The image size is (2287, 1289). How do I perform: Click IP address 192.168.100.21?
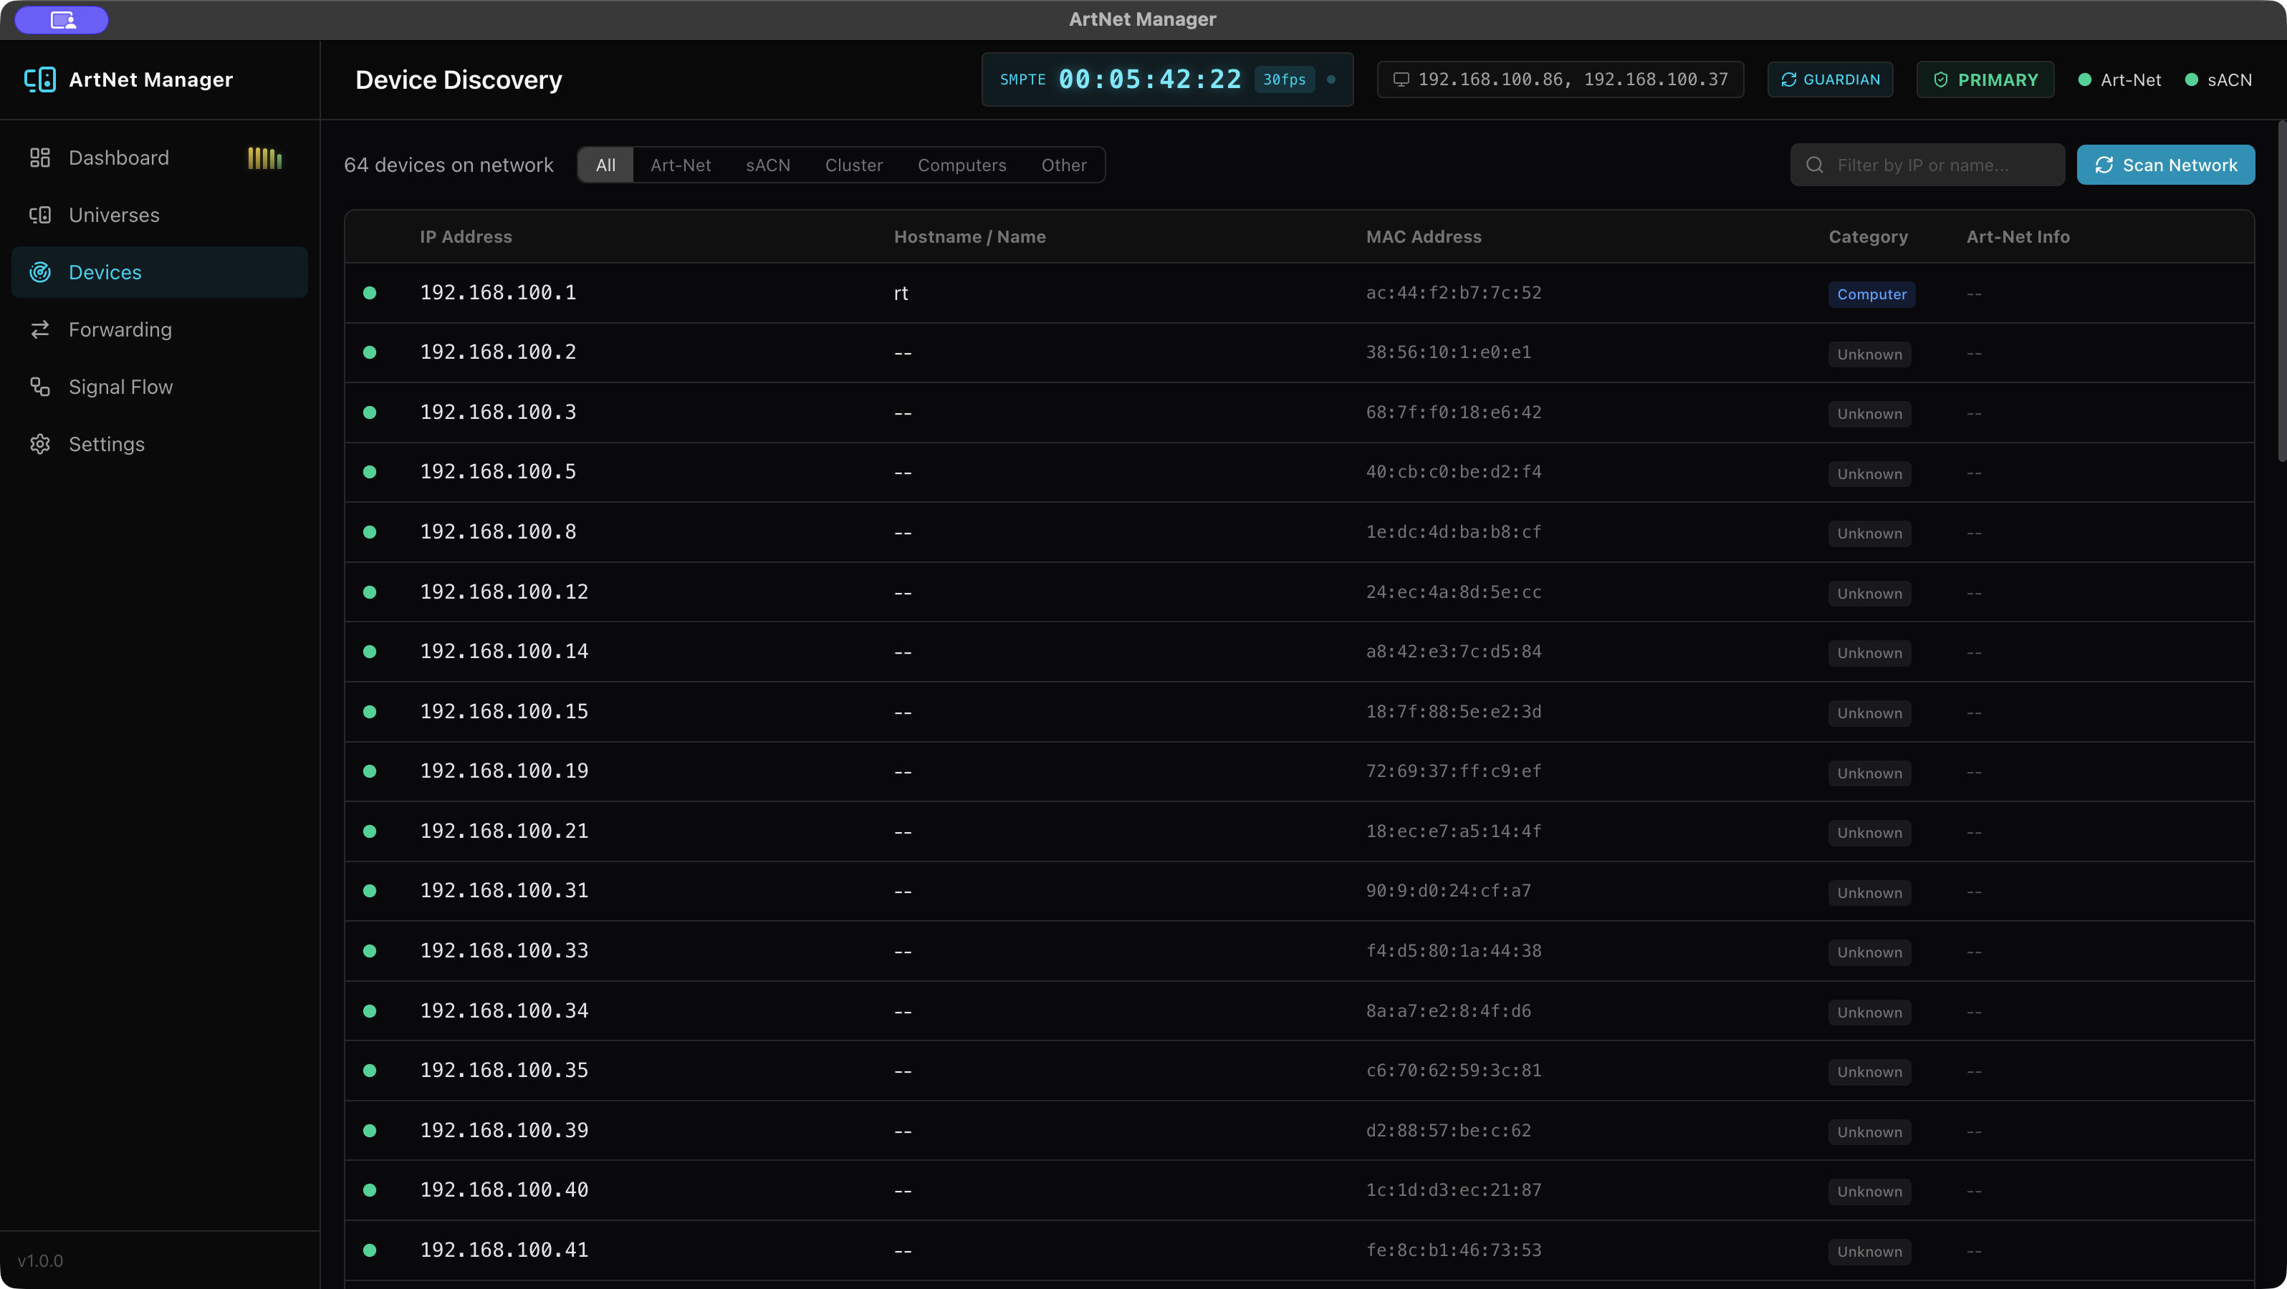pos(504,831)
